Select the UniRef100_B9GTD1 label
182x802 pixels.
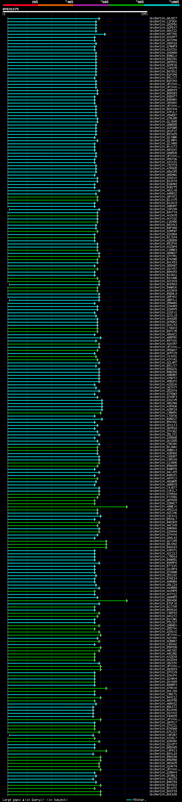click(163, 59)
